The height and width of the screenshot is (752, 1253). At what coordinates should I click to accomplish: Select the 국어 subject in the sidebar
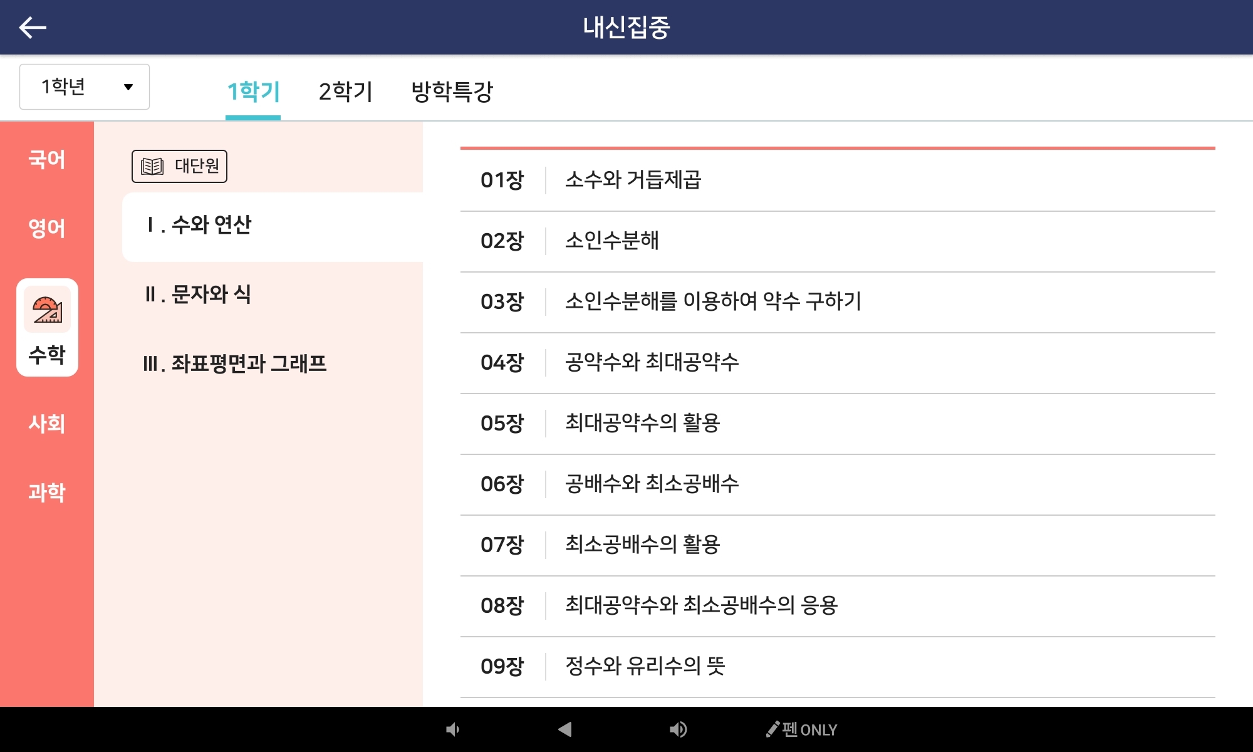(47, 160)
